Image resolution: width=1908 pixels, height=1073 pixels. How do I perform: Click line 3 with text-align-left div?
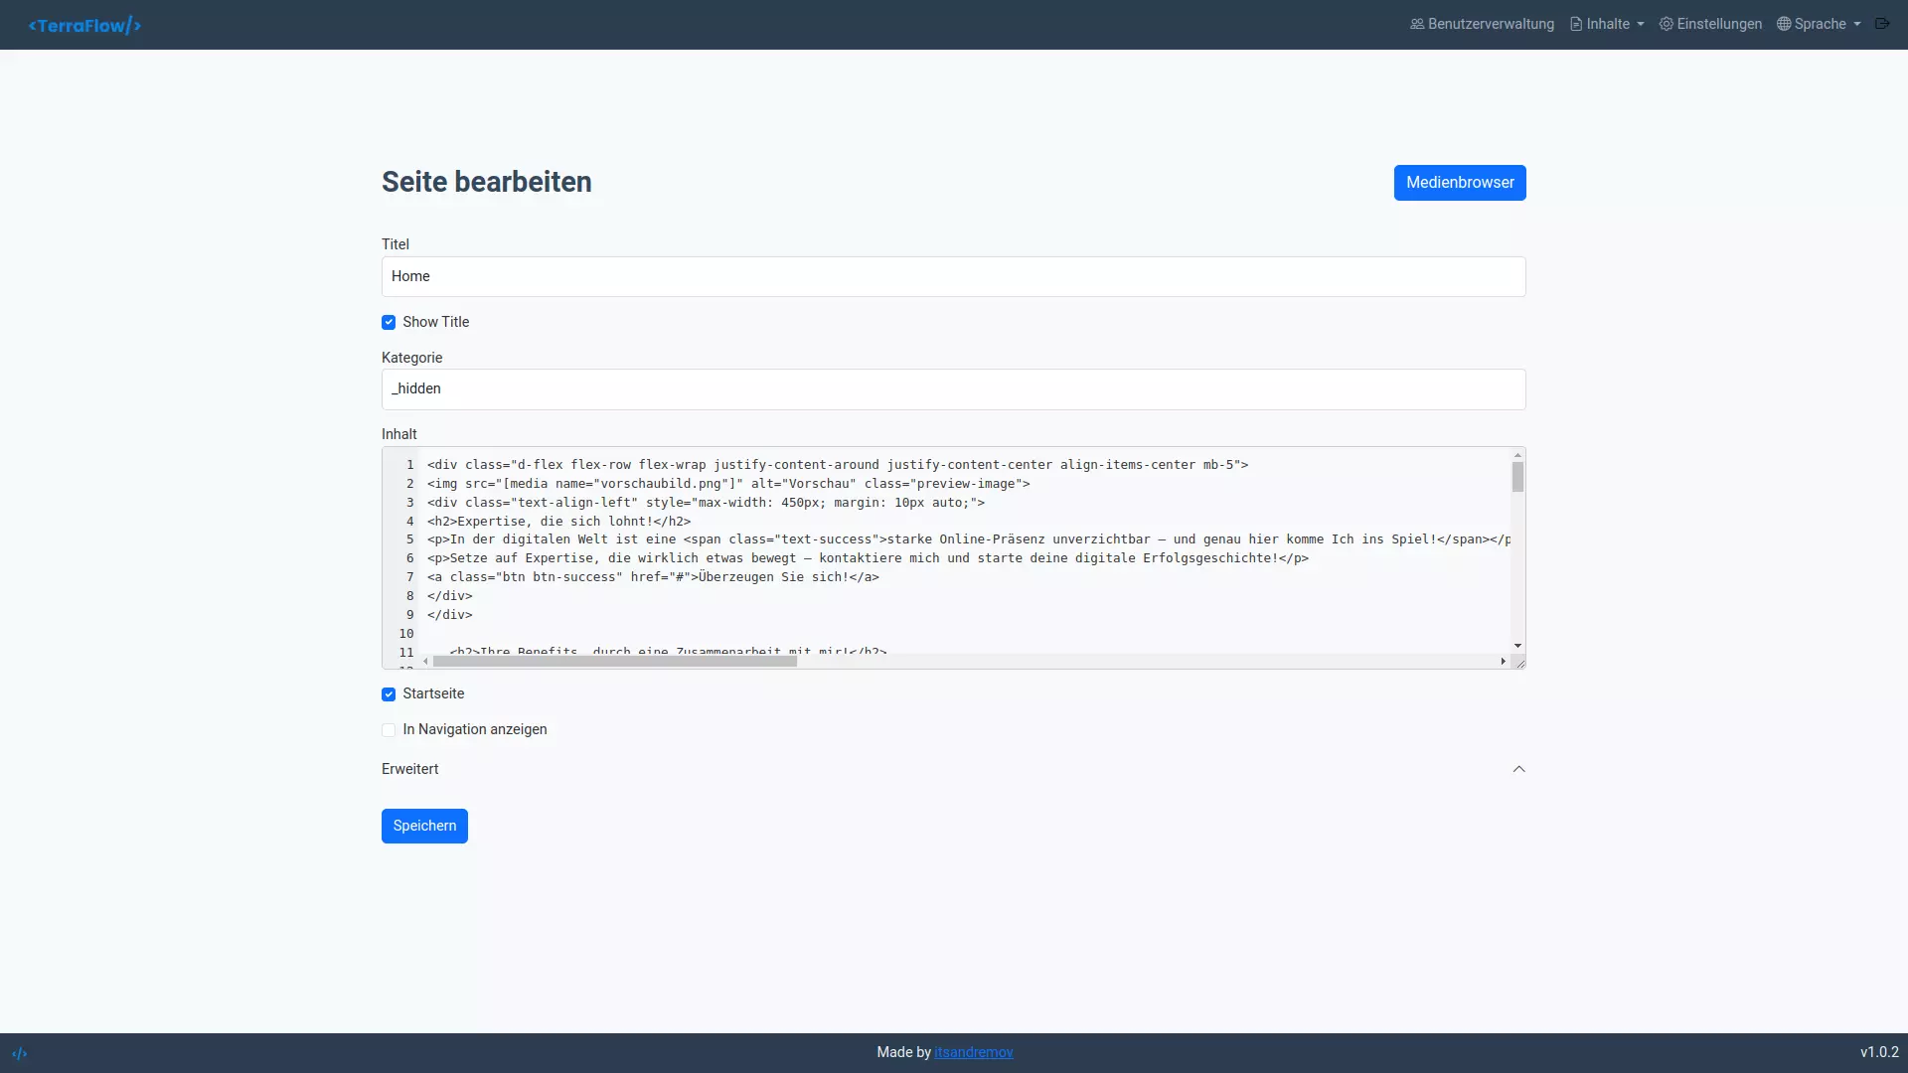(706, 503)
